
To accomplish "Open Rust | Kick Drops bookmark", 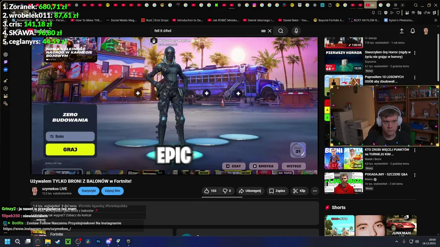I will point(155,20).
